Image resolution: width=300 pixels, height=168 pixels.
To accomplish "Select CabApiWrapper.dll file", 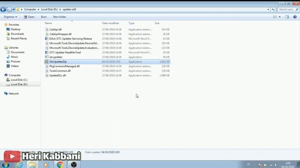I will pyautogui.click(x=60, y=34).
